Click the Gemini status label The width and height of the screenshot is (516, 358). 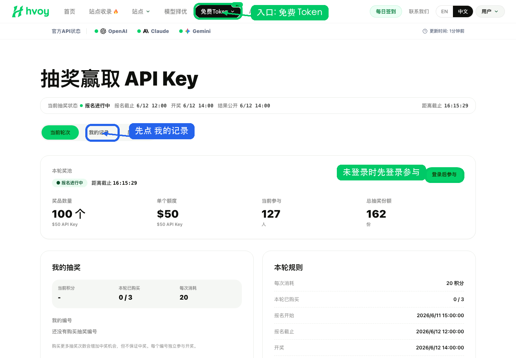[201, 31]
